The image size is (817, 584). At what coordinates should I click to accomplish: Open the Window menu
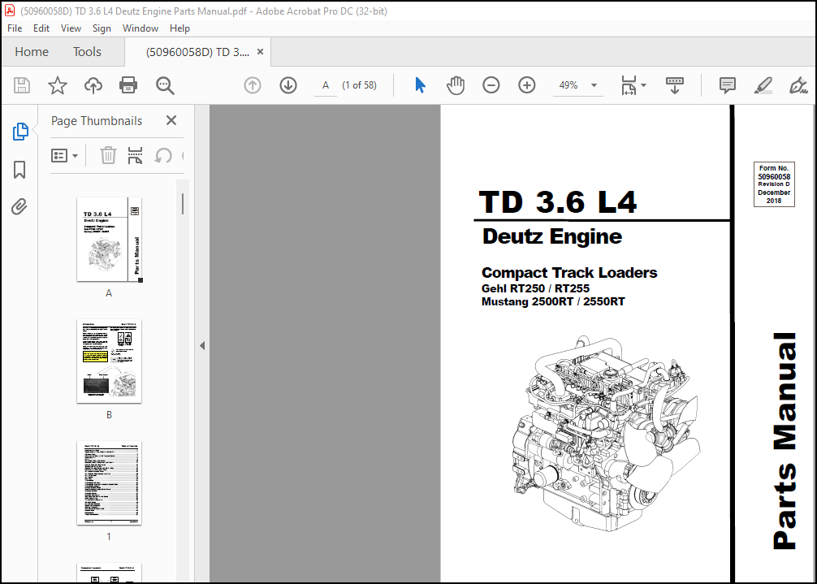pyautogui.click(x=140, y=28)
